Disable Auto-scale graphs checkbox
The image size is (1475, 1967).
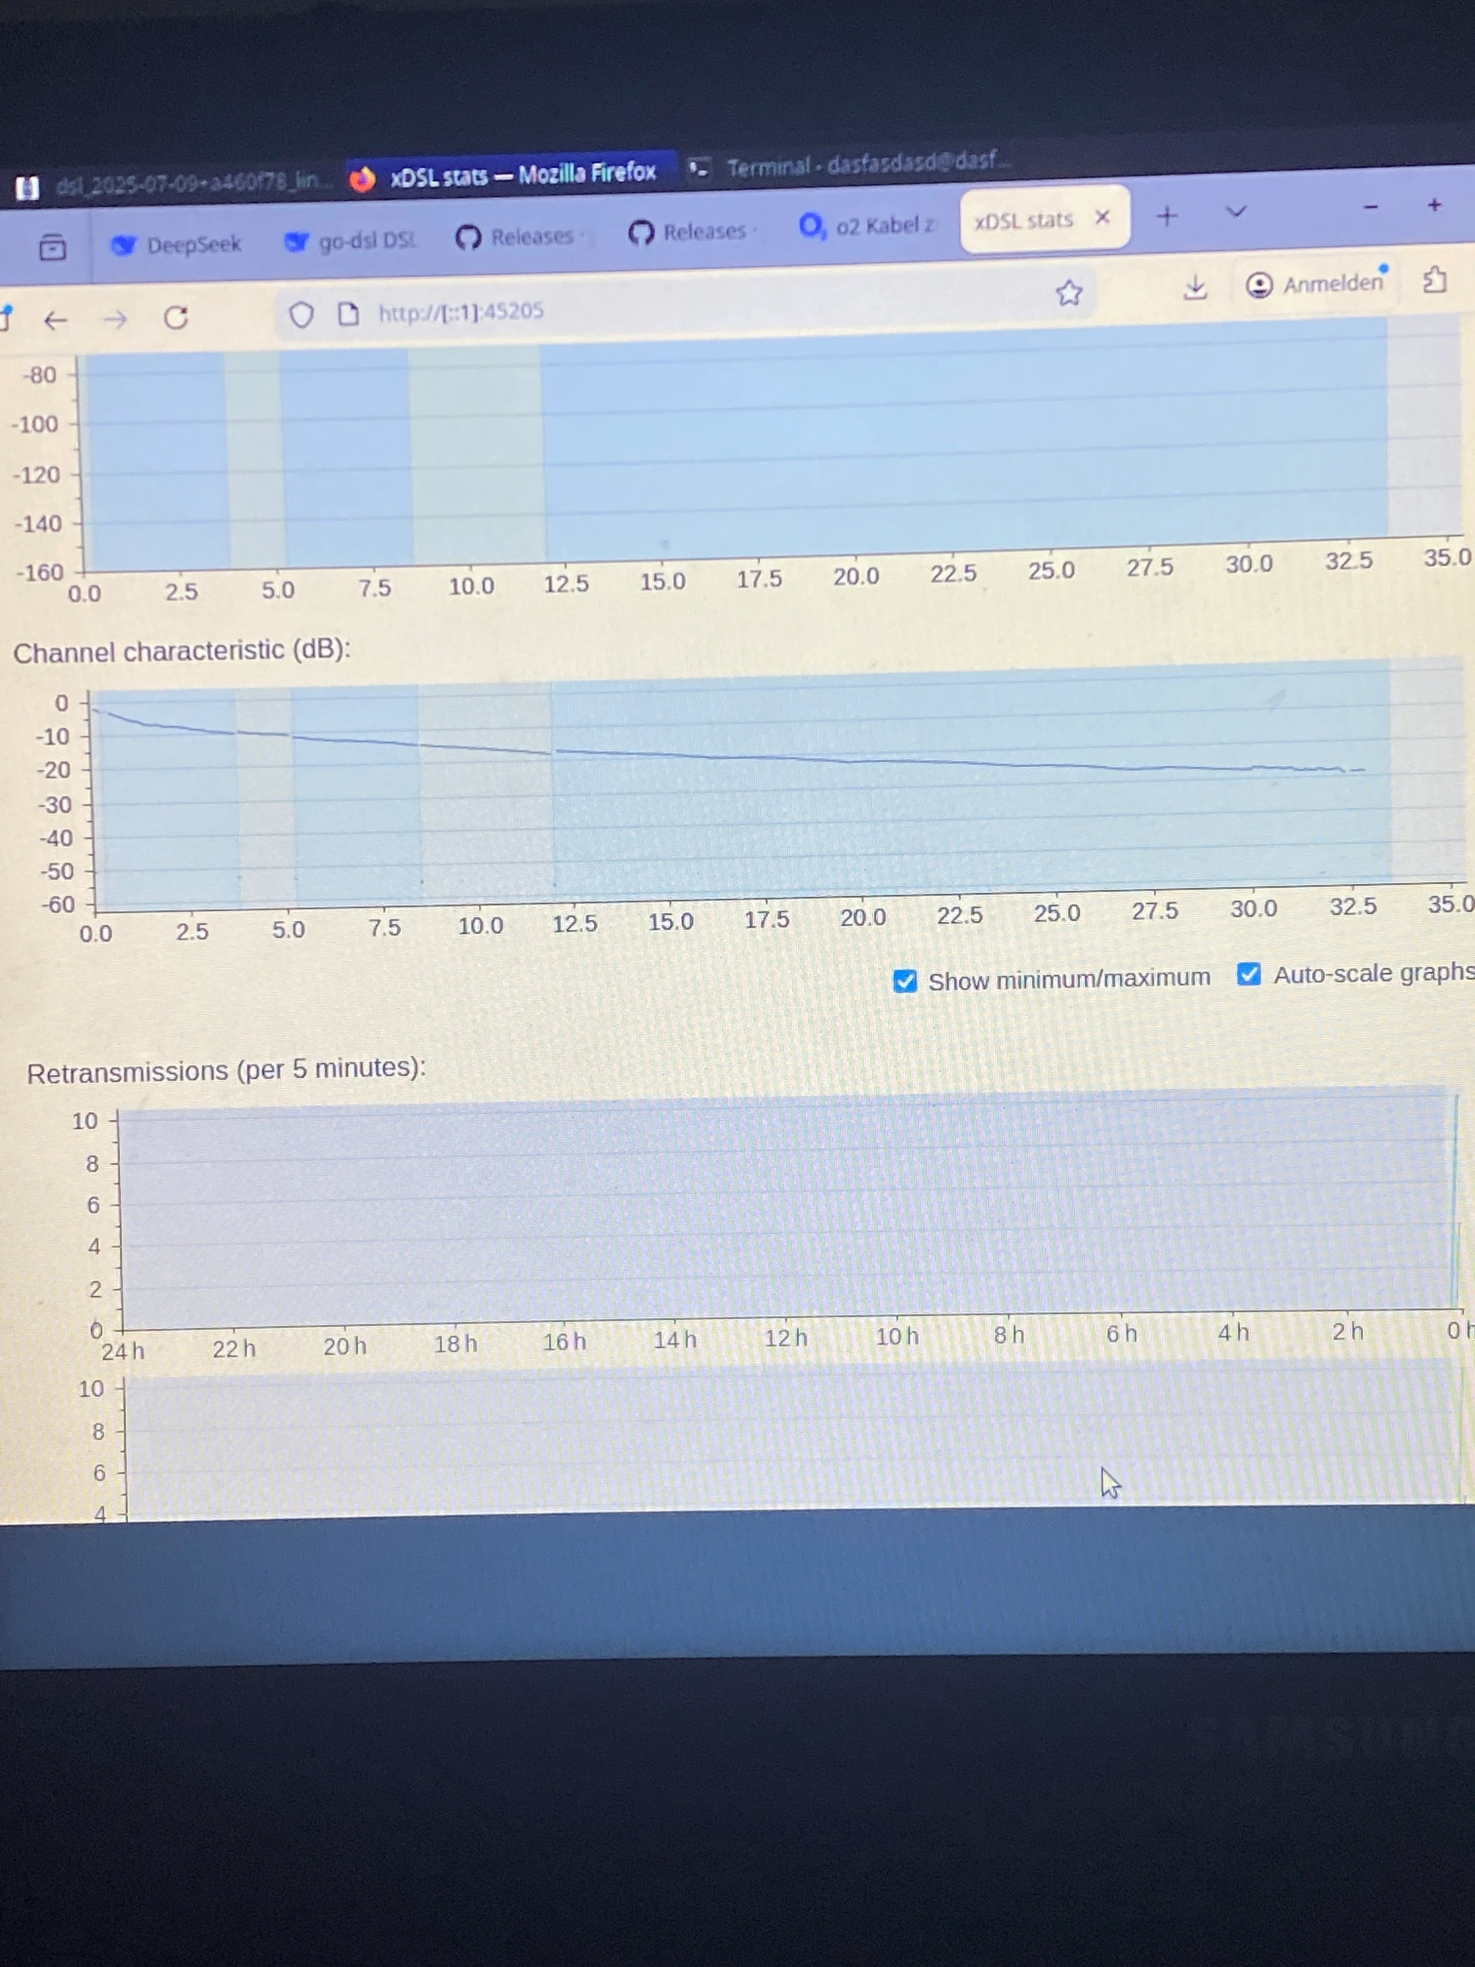click(x=1248, y=975)
